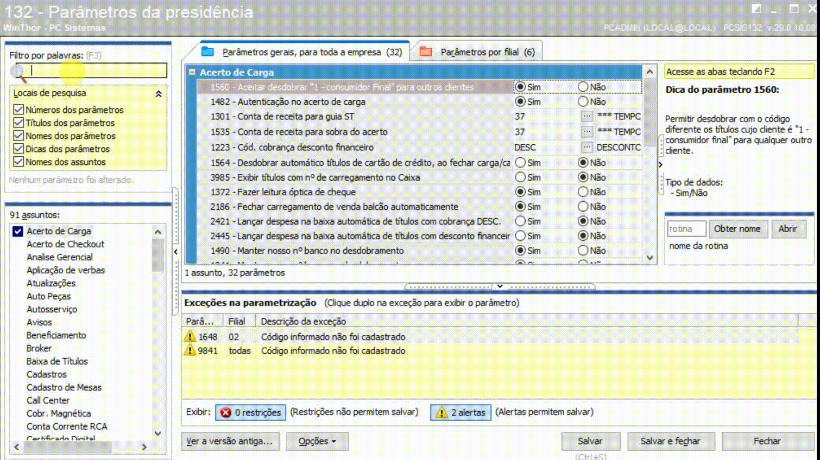Click the Fechar button
The width and height of the screenshot is (820, 460).
click(767, 442)
